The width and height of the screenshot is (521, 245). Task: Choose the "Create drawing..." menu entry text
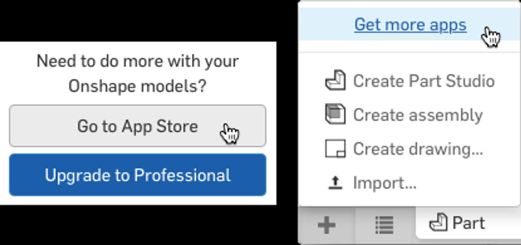click(x=418, y=149)
